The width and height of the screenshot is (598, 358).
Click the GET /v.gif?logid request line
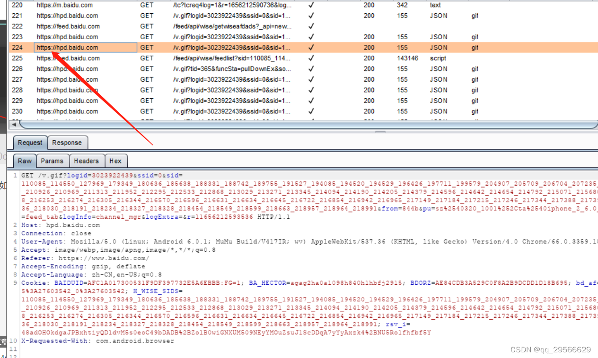click(102, 176)
